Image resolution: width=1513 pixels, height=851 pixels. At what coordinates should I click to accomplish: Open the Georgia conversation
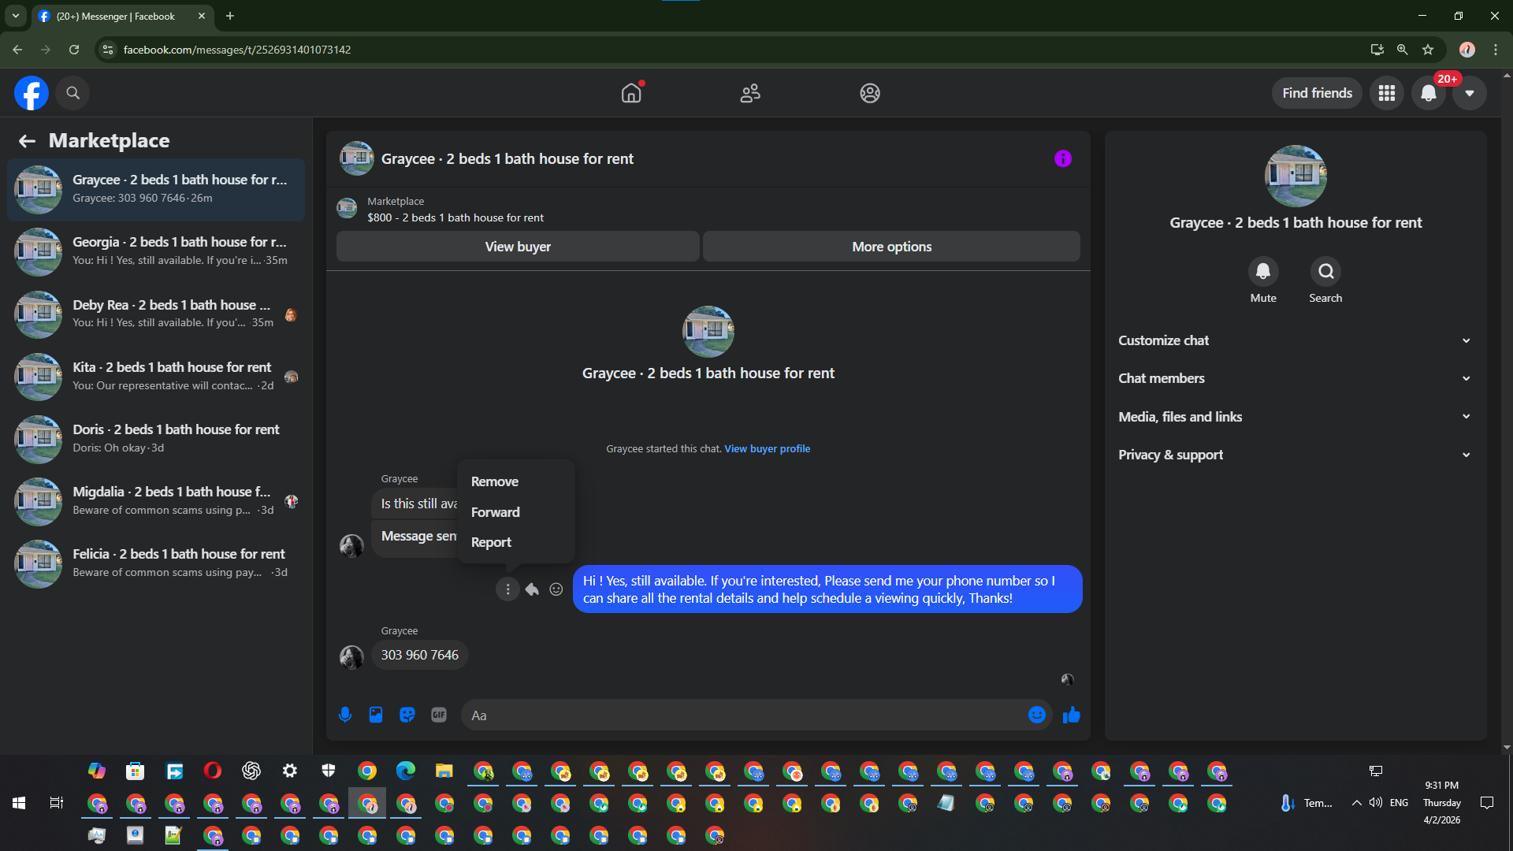pos(156,251)
